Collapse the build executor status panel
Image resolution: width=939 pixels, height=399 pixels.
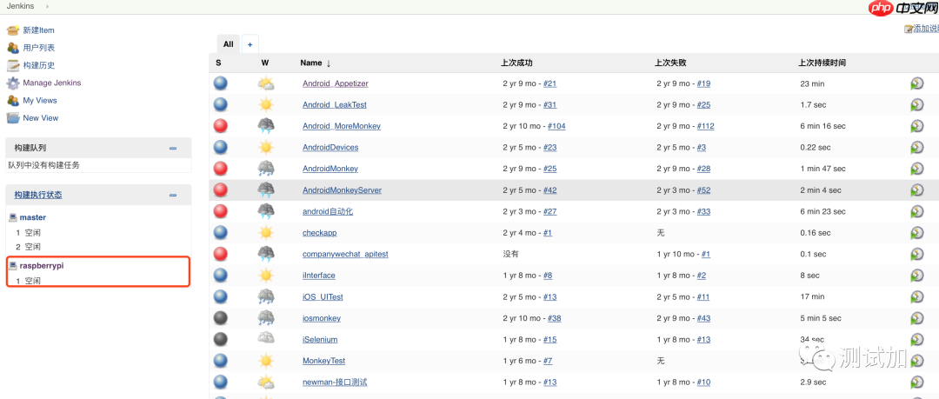tap(173, 196)
